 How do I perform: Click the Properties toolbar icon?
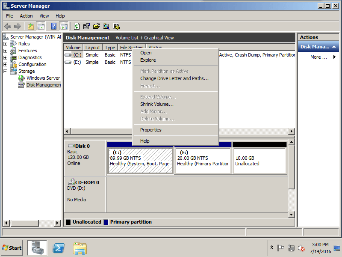[x=86, y=27]
